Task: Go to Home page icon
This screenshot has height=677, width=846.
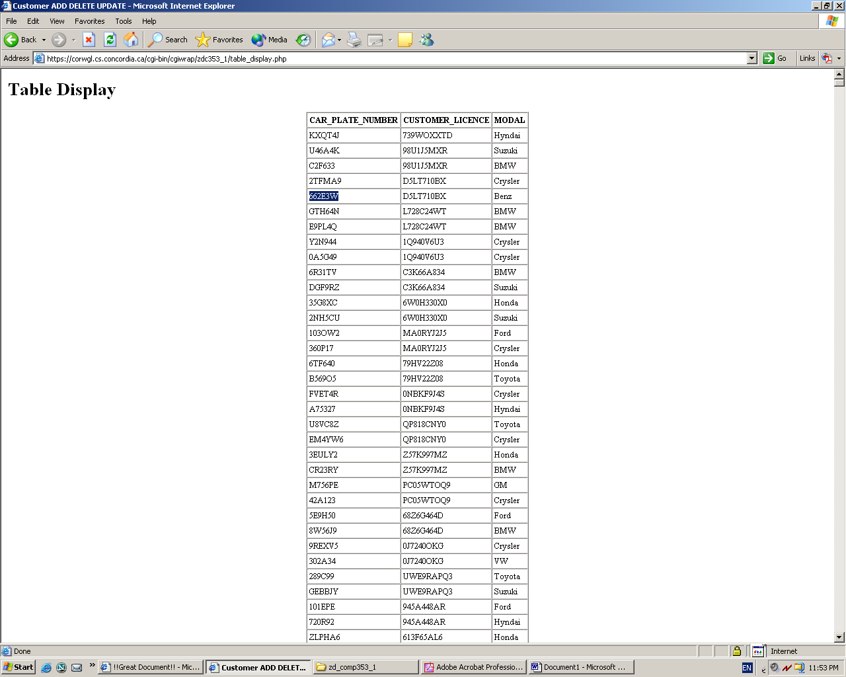Action: point(132,40)
